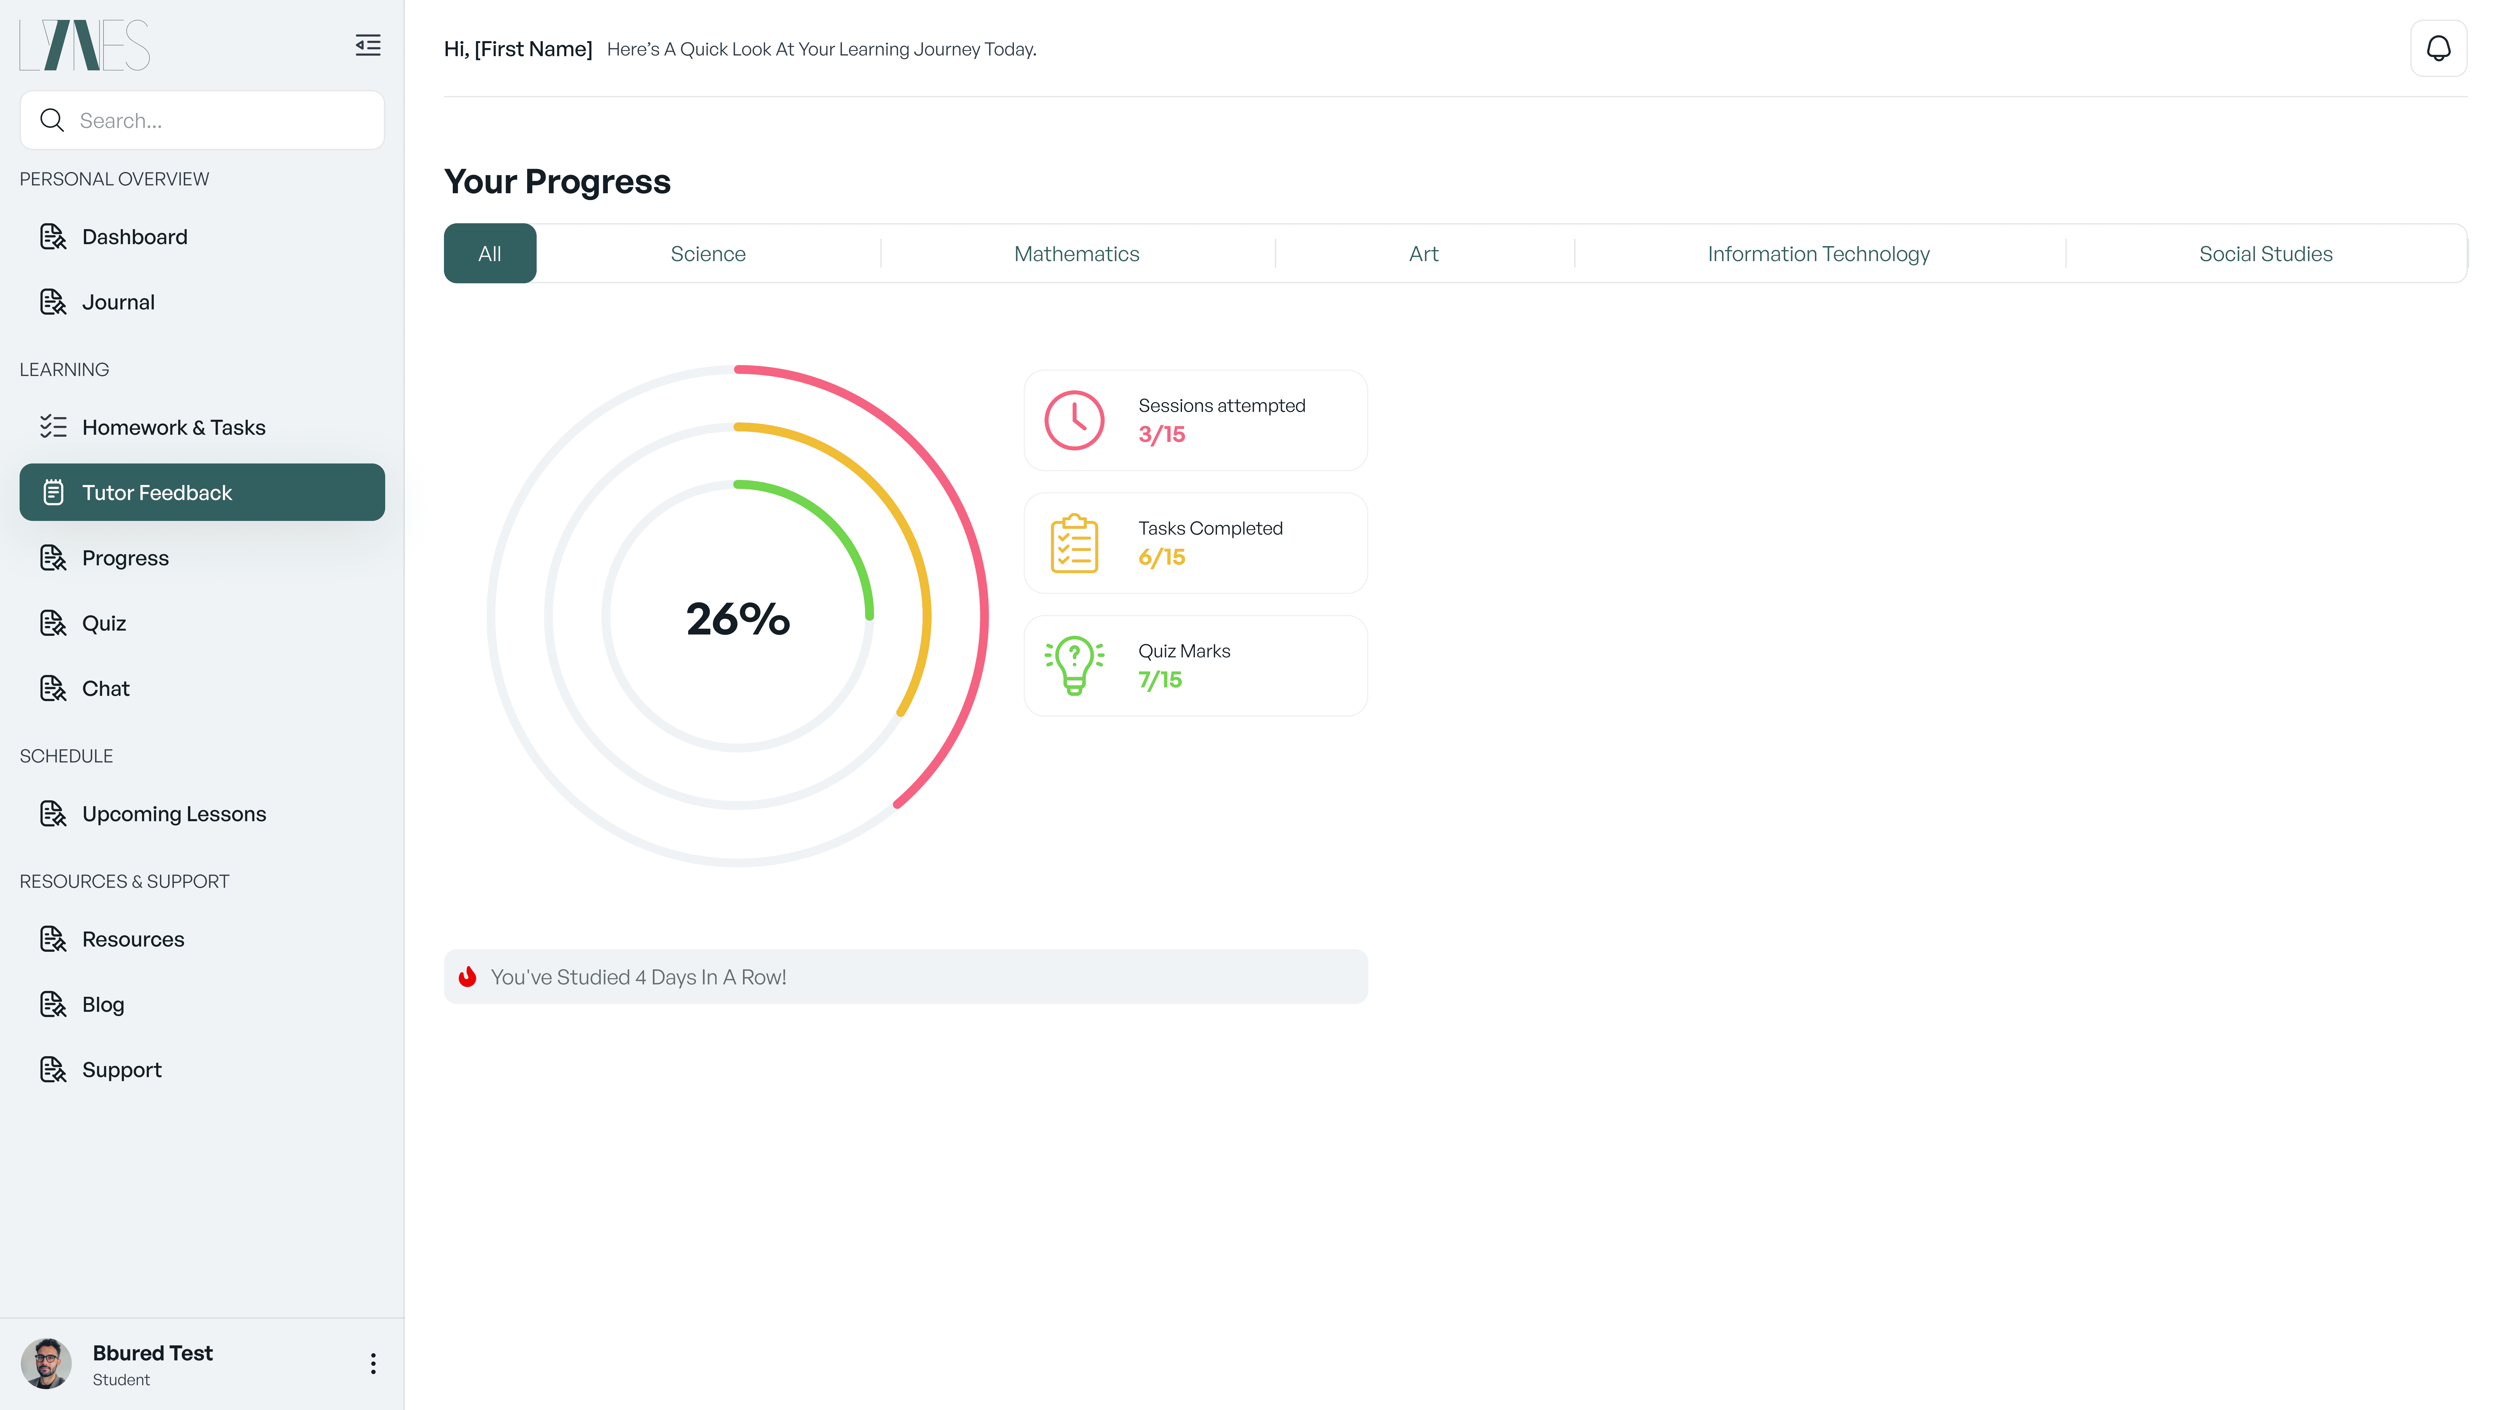Open the Social Studies tab
This screenshot has width=2507, height=1410.
point(2266,254)
